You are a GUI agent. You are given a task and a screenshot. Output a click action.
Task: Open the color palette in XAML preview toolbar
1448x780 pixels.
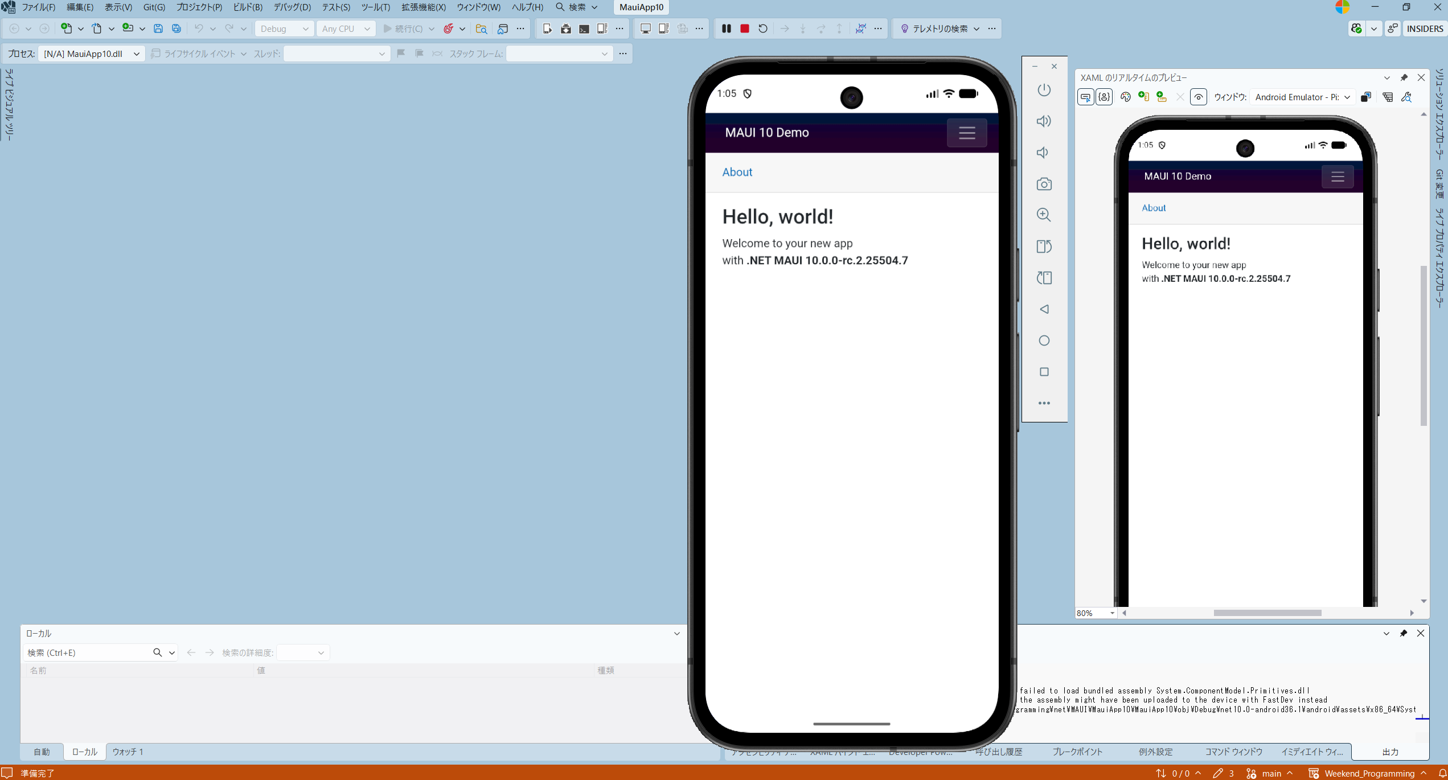pyautogui.click(x=1125, y=97)
